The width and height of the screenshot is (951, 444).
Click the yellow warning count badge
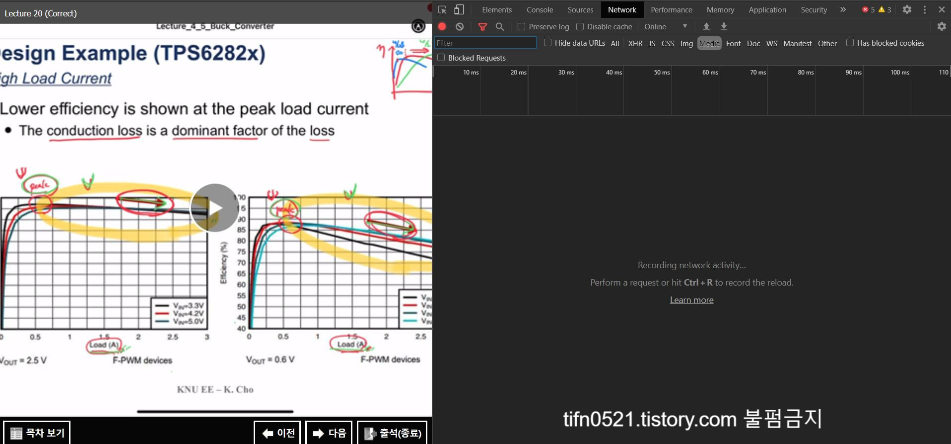point(884,9)
